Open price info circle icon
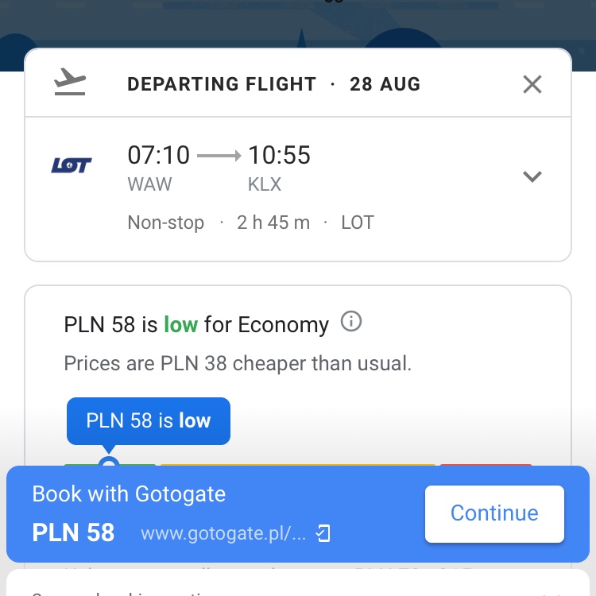This screenshot has height=596, width=596. pos(350,322)
